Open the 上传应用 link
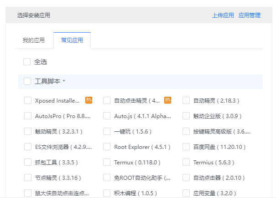Viewport: 276px width, 198px height. pos(223,15)
